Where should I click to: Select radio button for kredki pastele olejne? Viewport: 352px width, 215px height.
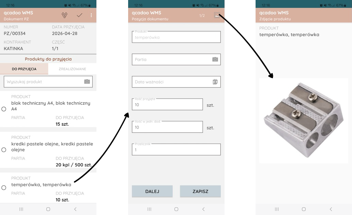pos(4,150)
